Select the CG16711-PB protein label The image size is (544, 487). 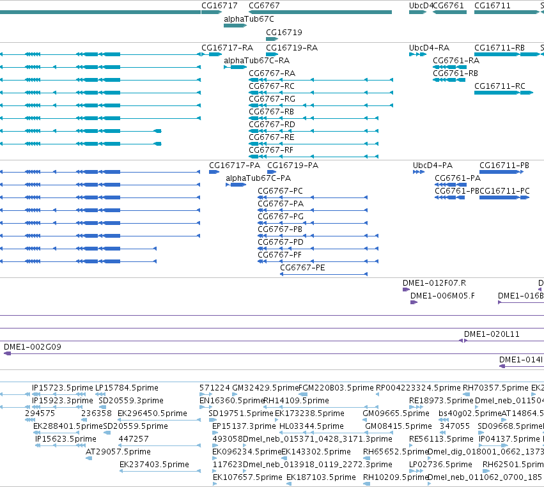click(x=504, y=165)
